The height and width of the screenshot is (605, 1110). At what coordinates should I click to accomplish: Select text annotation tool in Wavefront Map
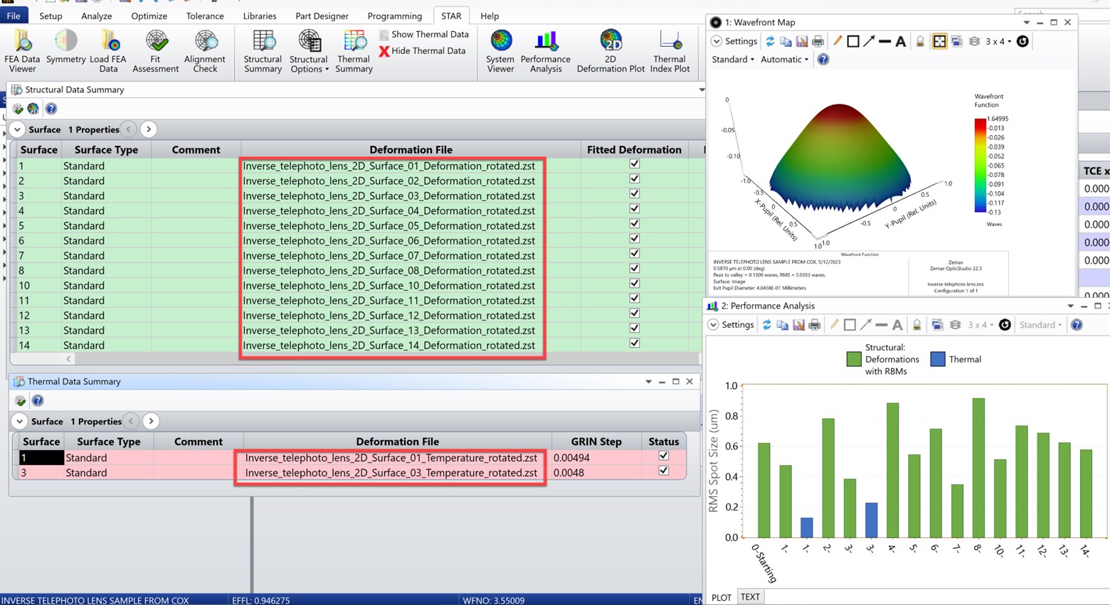coord(901,41)
